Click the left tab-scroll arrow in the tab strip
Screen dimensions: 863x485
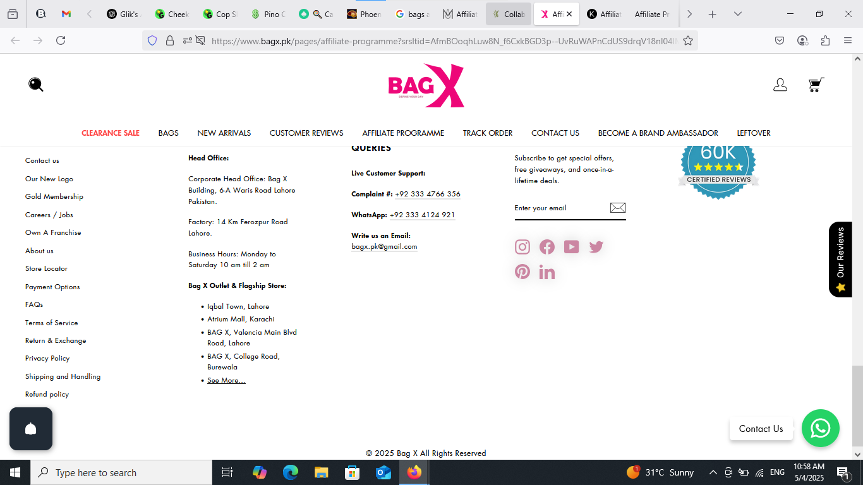click(x=89, y=14)
